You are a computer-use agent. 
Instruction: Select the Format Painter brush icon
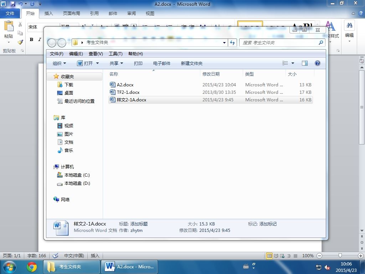tap(20, 42)
